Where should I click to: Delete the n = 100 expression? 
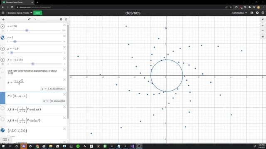[x=64, y=25]
